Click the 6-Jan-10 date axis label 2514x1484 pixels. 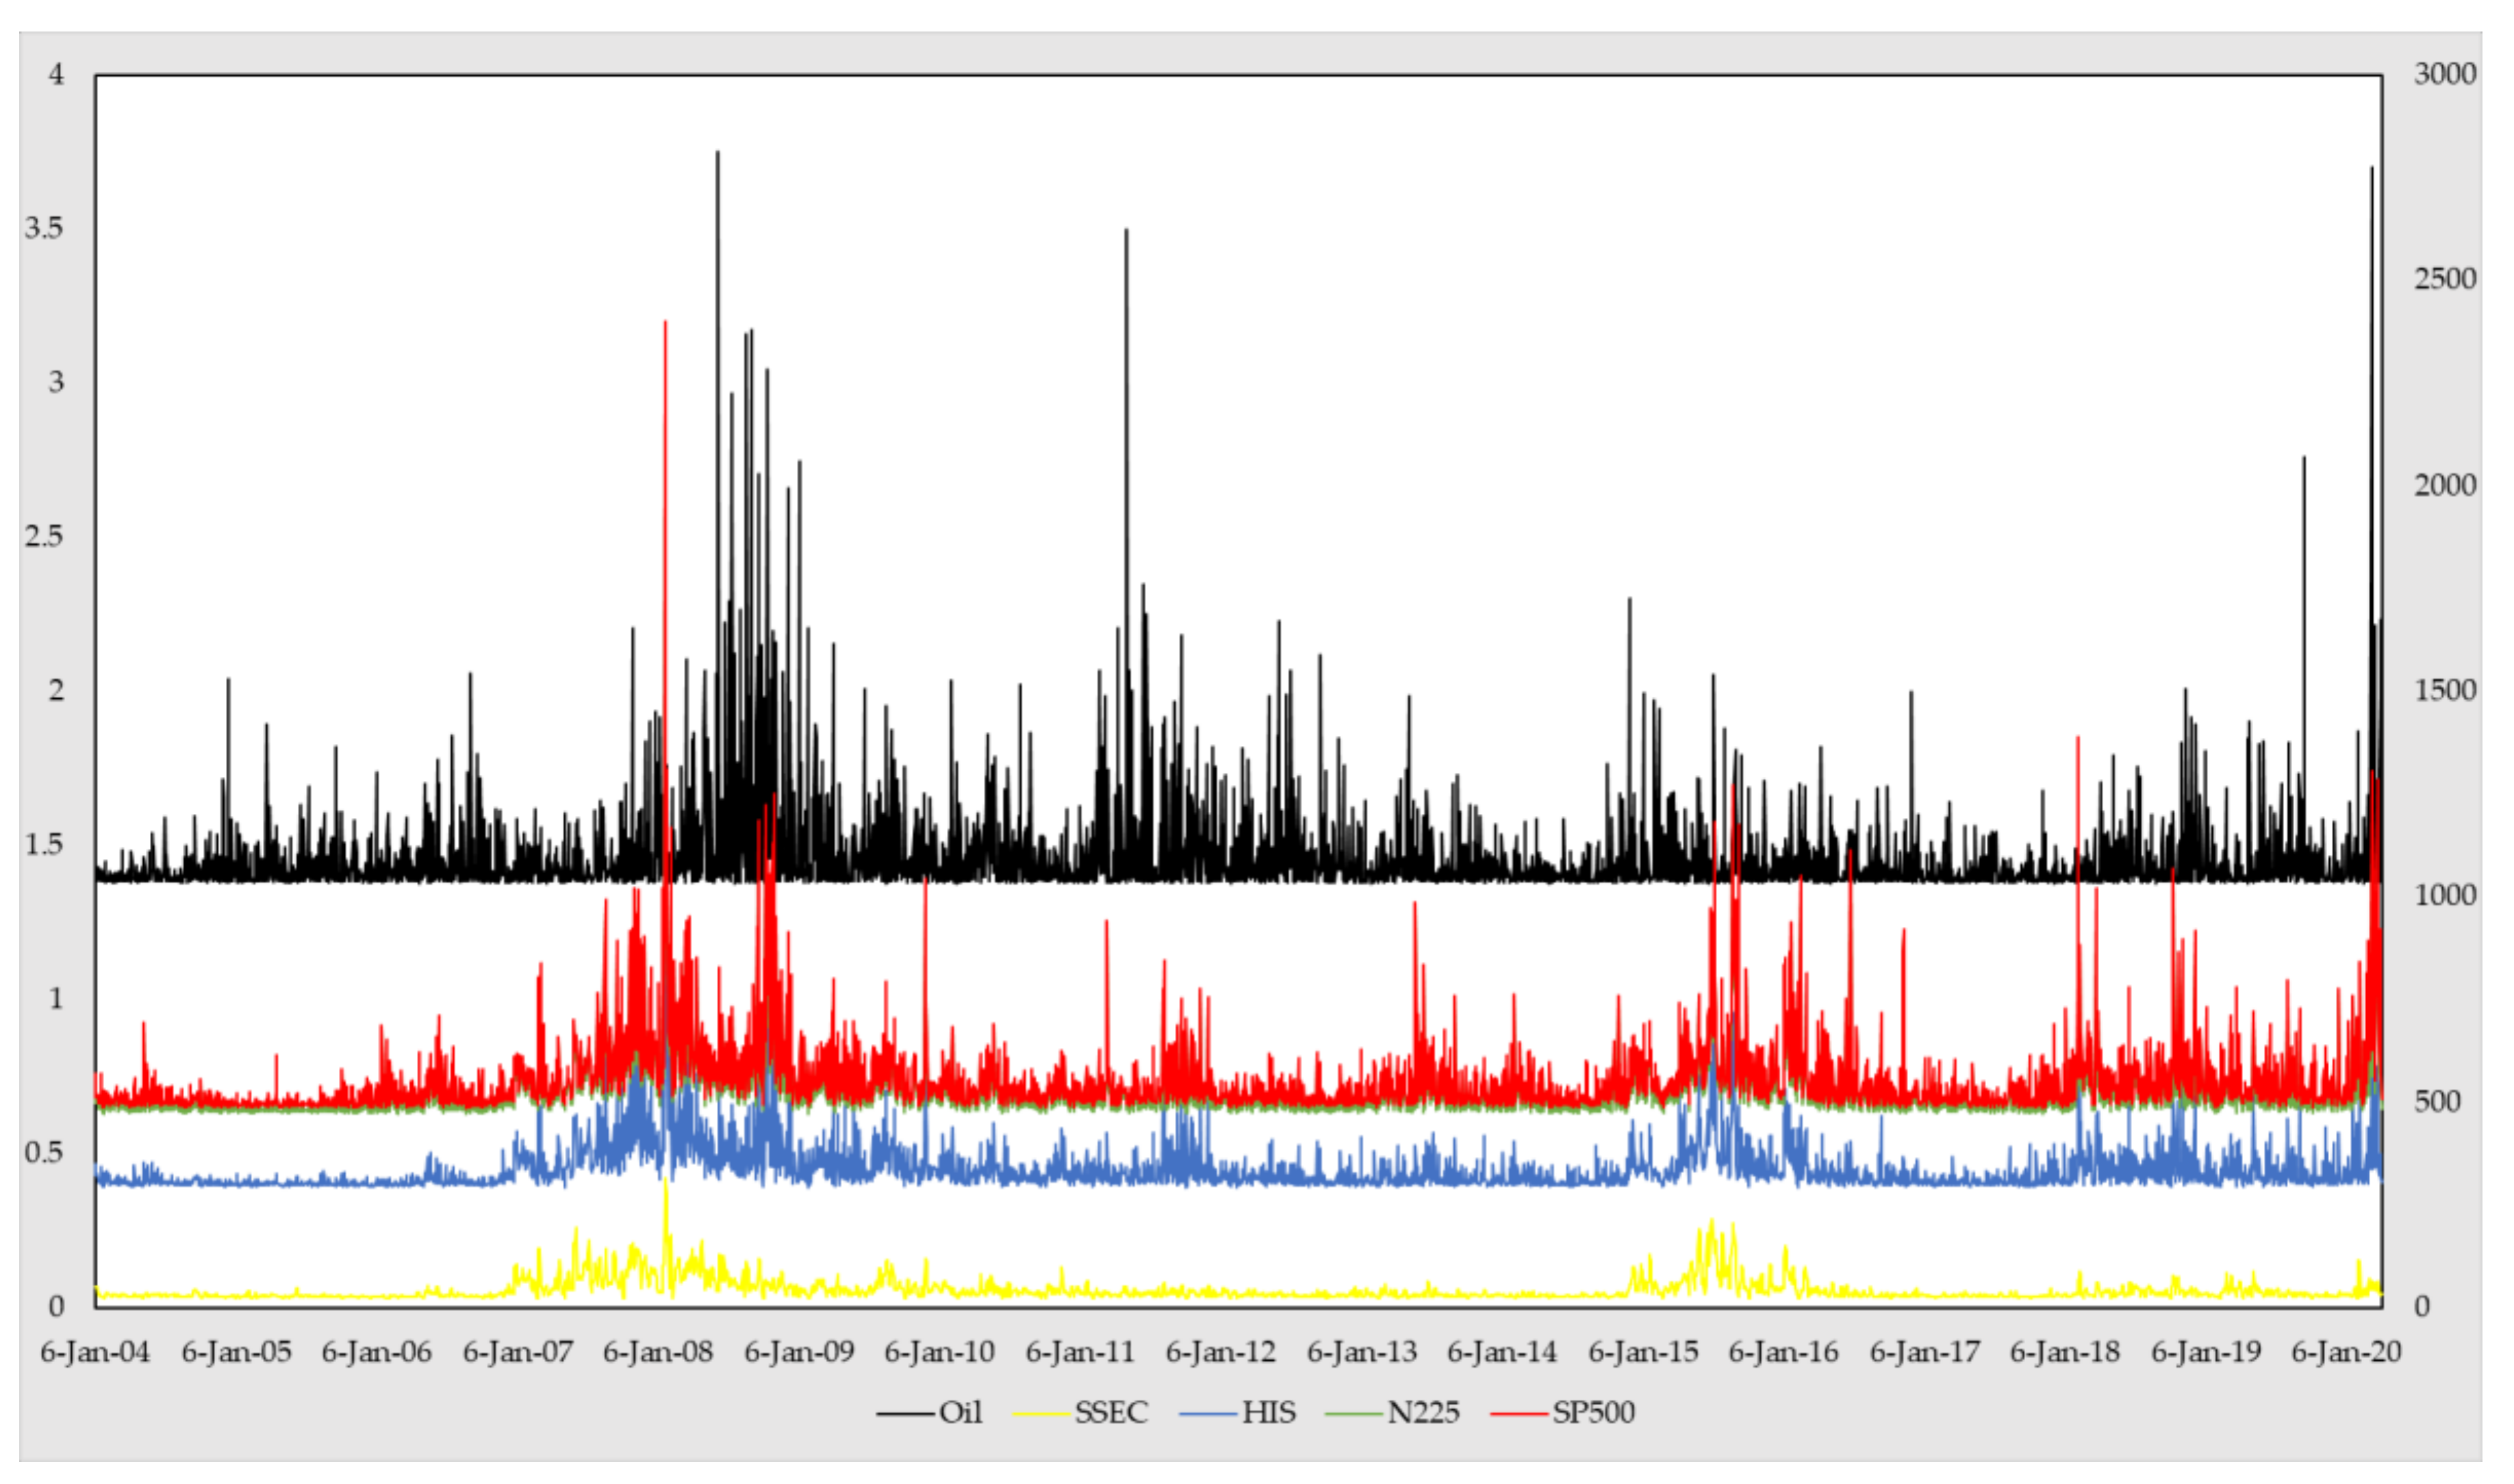click(939, 1352)
